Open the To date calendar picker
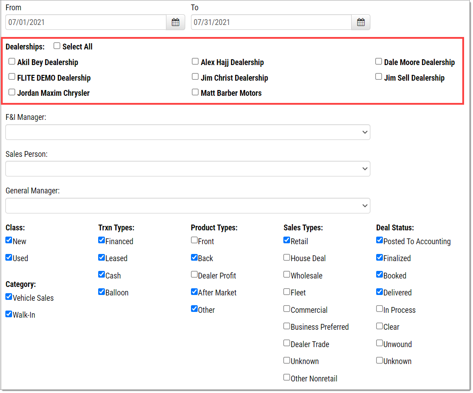 click(x=361, y=22)
